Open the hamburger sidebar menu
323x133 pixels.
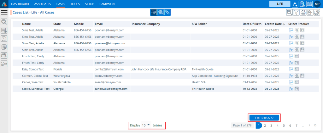coord(4,13)
